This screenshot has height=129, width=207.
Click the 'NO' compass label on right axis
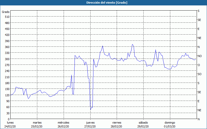(200, 56)
